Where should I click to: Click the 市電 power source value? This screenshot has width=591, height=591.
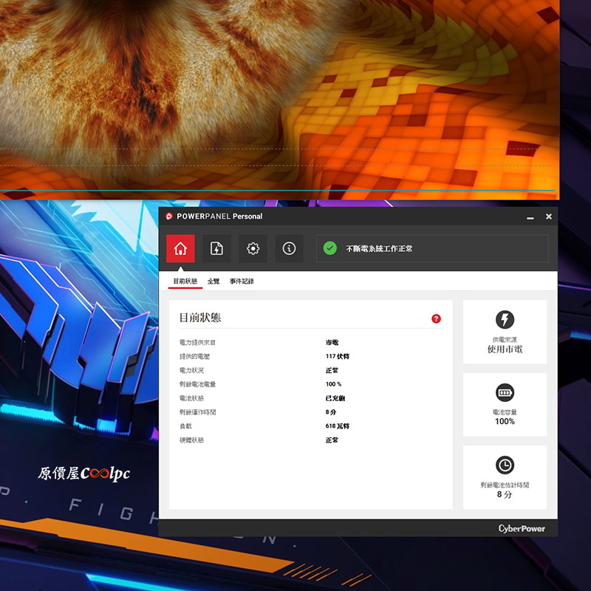click(x=332, y=342)
